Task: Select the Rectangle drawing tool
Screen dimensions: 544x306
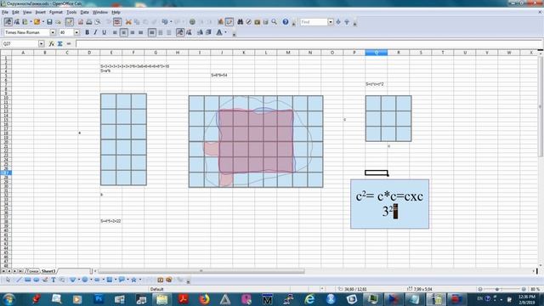Action: (27, 280)
